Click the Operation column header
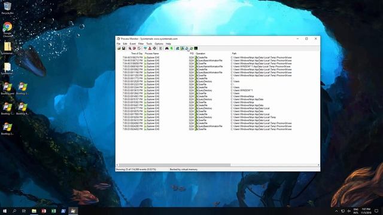 200,53
